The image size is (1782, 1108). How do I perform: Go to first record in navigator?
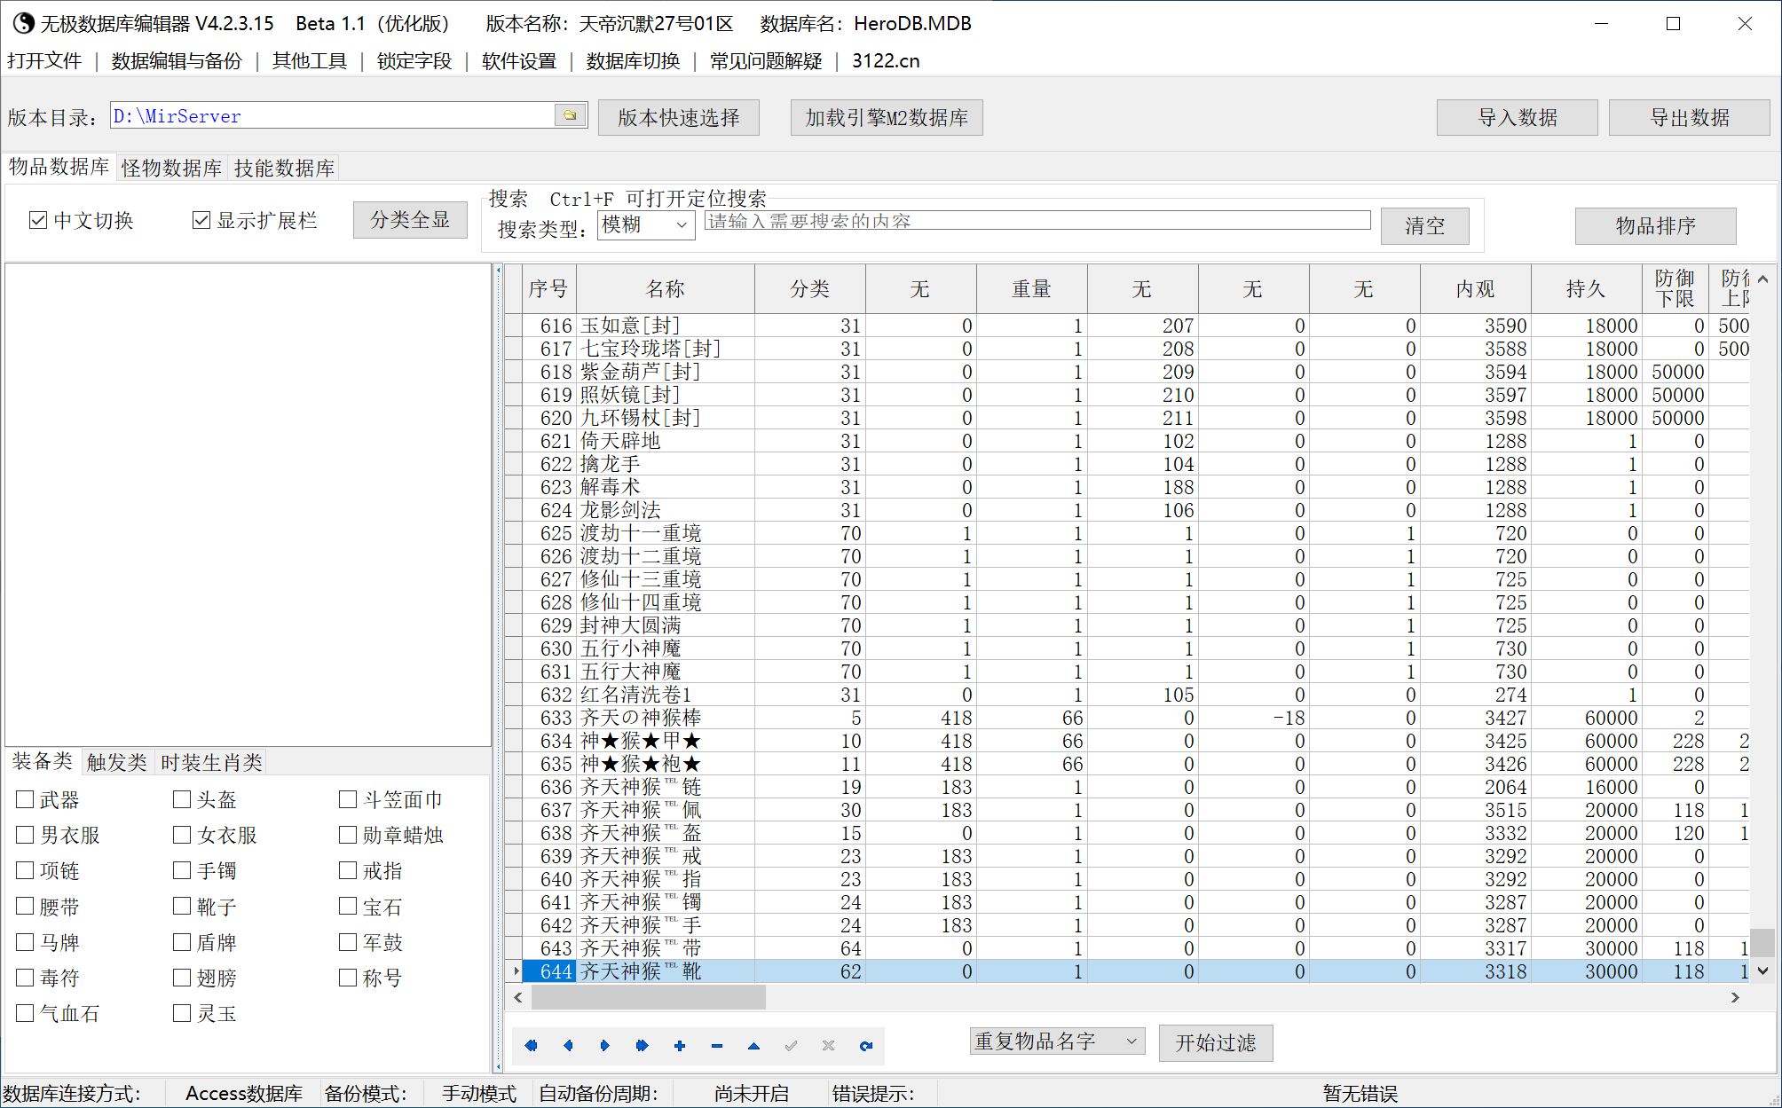[531, 1045]
